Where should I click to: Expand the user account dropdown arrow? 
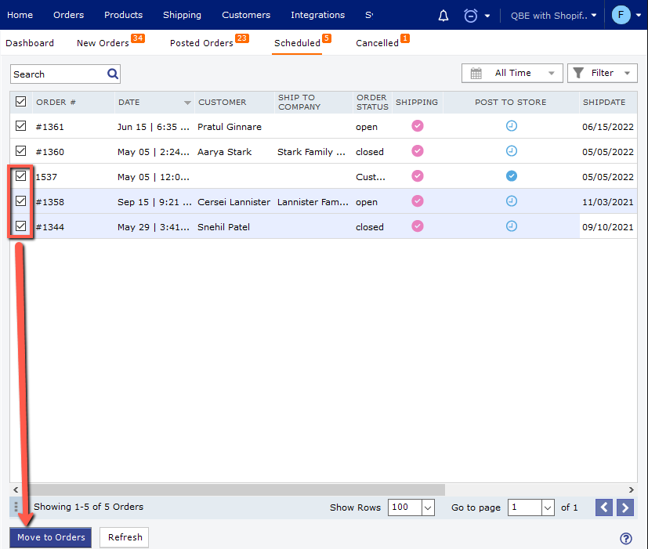tap(639, 16)
